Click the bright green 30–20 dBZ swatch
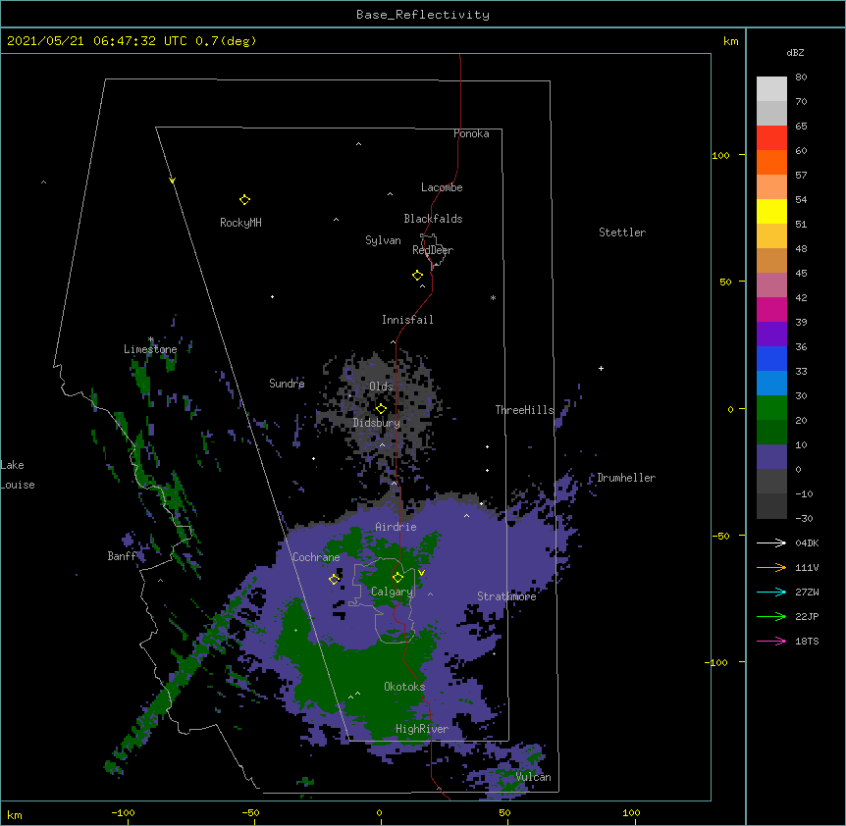Viewport: 846px width, 826px height. [x=771, y=408]
